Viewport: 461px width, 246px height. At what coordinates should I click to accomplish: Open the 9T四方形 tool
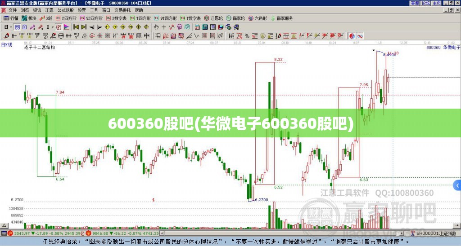(165, 18)
